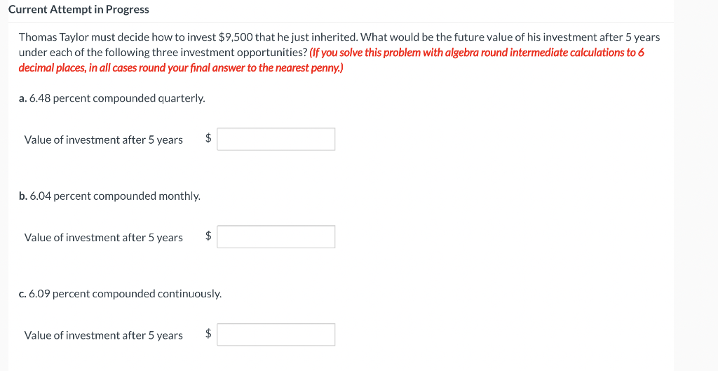The width and height of the screenshot is (718, 371).
Task: Click the Current Attempt in Progress heading
Action: 79,10
